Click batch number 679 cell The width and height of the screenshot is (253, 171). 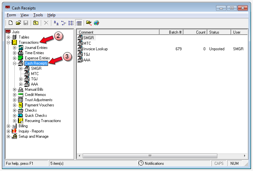pyautogui.click(x=178, y=49)
